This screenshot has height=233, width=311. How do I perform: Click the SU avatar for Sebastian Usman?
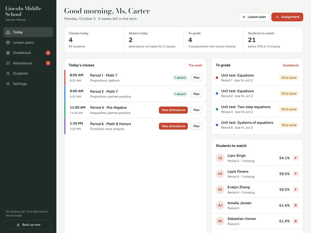click(x=220, y=221)
